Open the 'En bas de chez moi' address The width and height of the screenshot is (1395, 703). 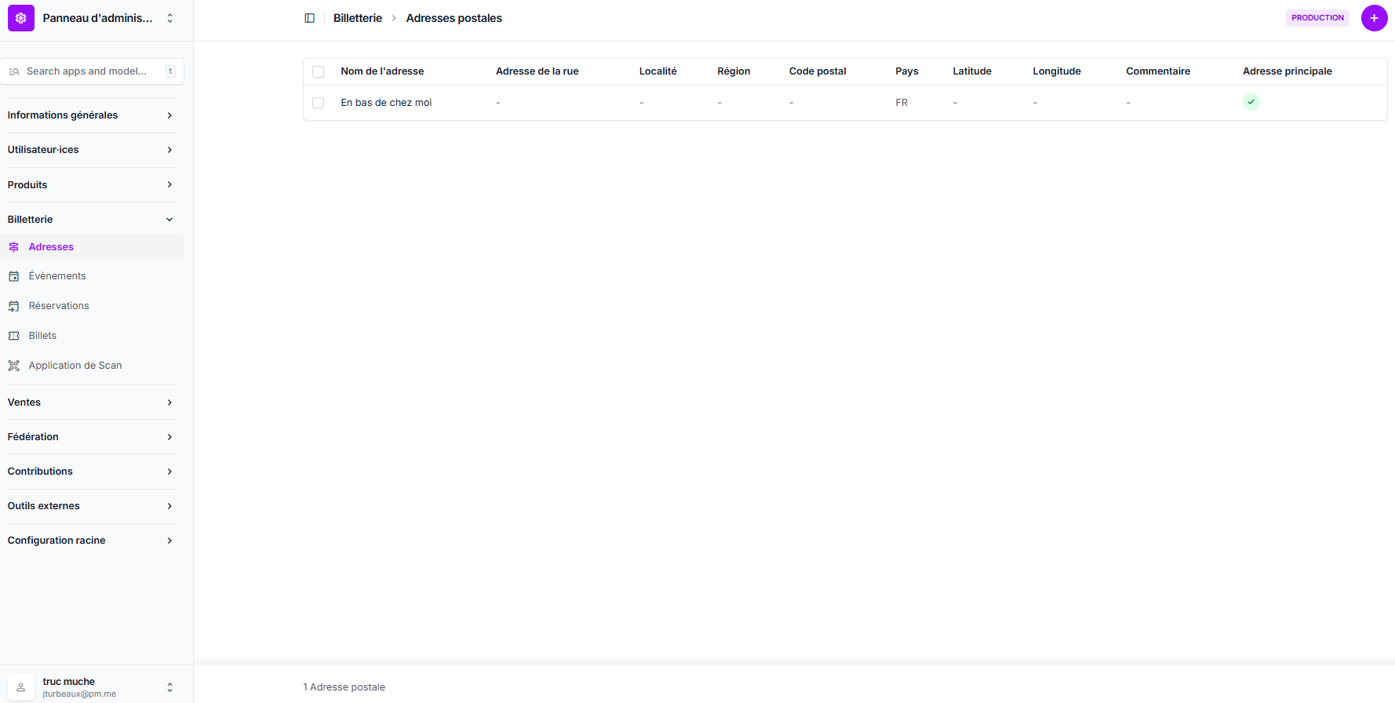pyautogui.click(x=386, y=103)
